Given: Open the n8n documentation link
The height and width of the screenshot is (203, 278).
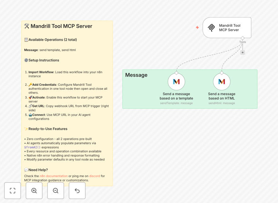Looking at the screenshot, I should coord(53,176).
